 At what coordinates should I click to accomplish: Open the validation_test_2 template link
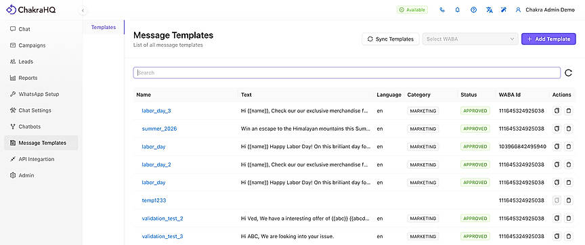pyautogui.click(x=162, y=219)
